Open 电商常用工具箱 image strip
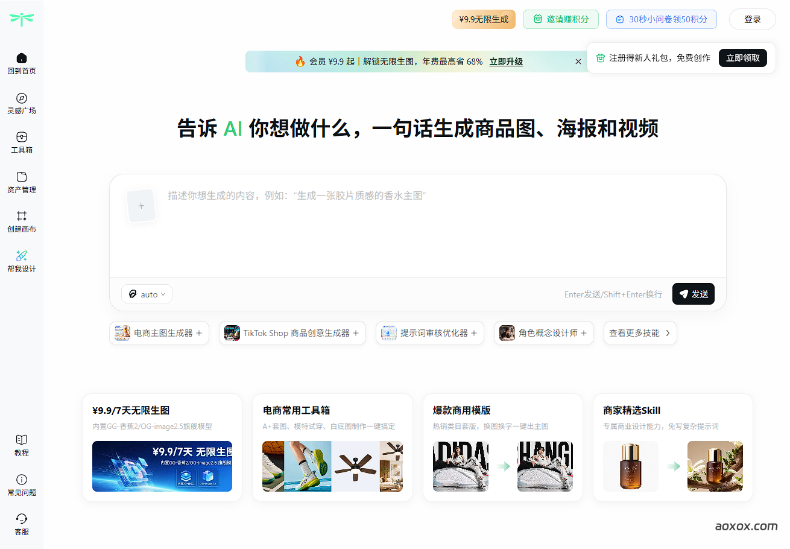This screenshot has height=549, width=790. (x=332, y=466)
